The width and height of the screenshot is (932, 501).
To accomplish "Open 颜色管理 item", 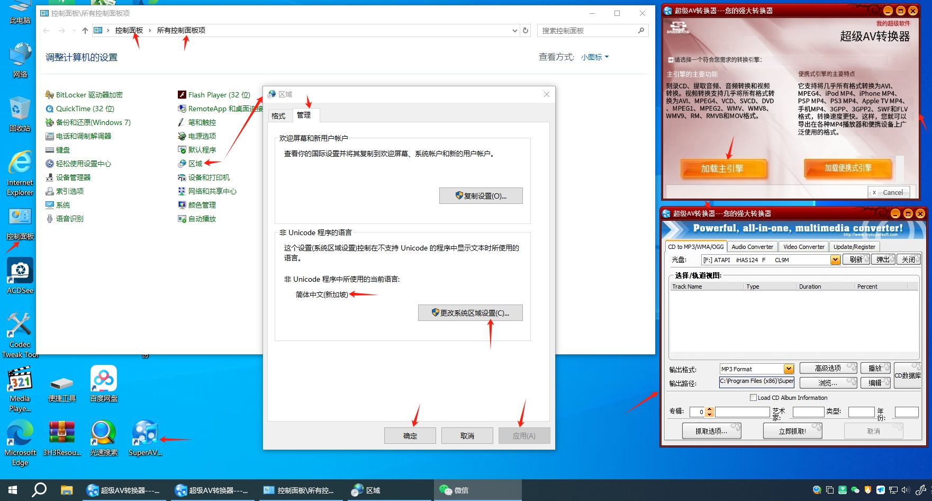I will (x=197, y=205).
